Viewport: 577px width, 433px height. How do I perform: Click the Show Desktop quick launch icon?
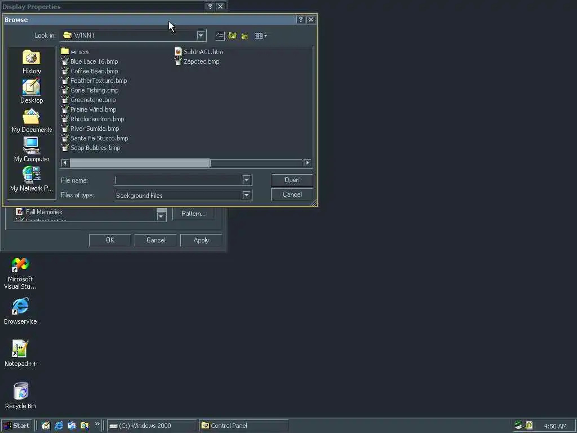pyautogui.click(x=46, y=426)
